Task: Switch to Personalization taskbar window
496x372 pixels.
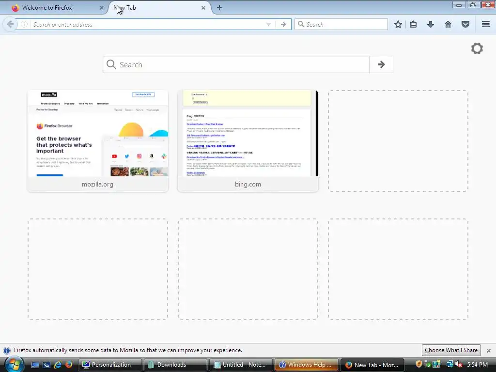Action: (109, 365)
